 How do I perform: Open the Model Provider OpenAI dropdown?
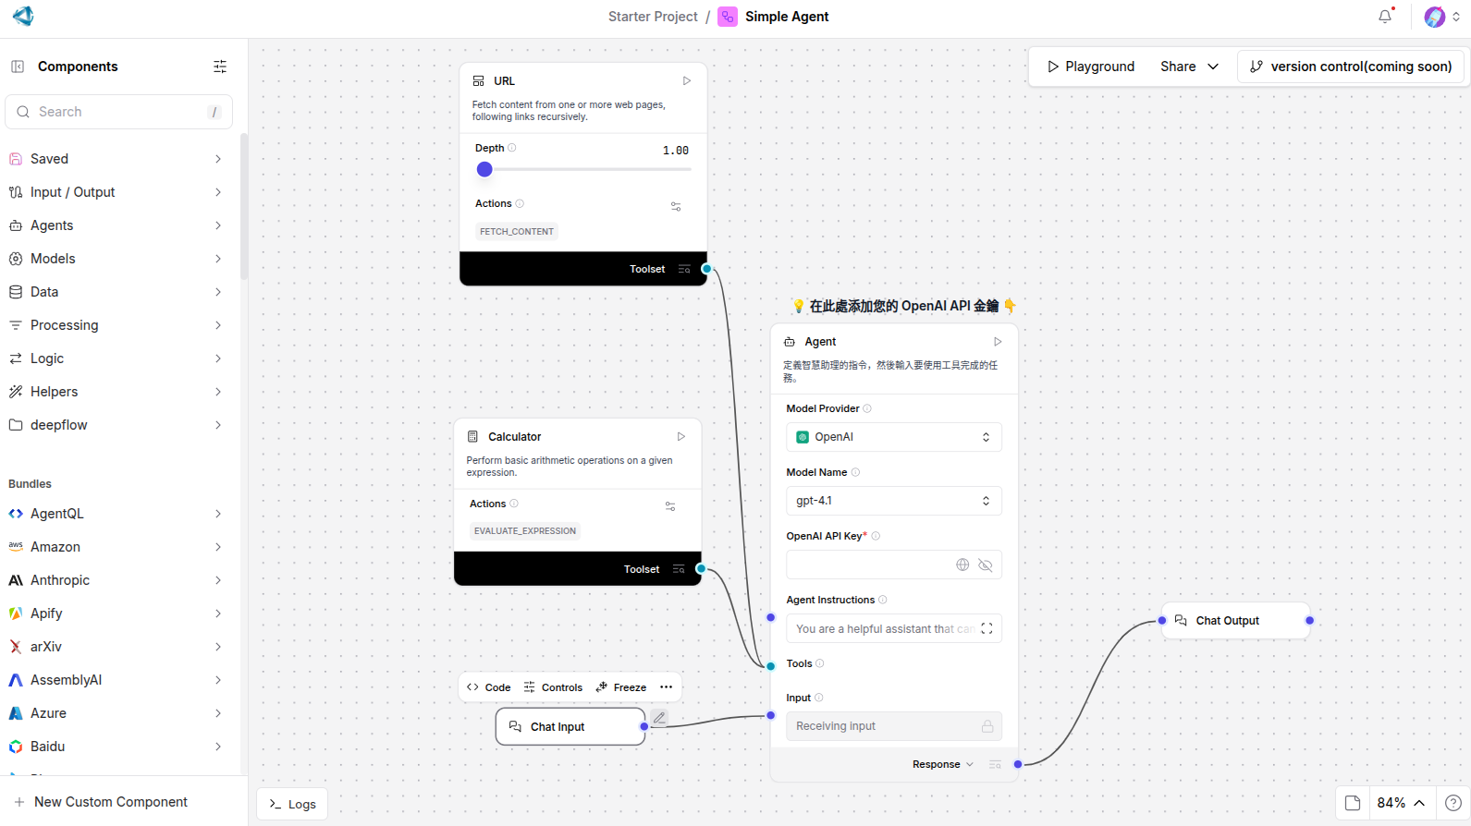tap(893, 437)
